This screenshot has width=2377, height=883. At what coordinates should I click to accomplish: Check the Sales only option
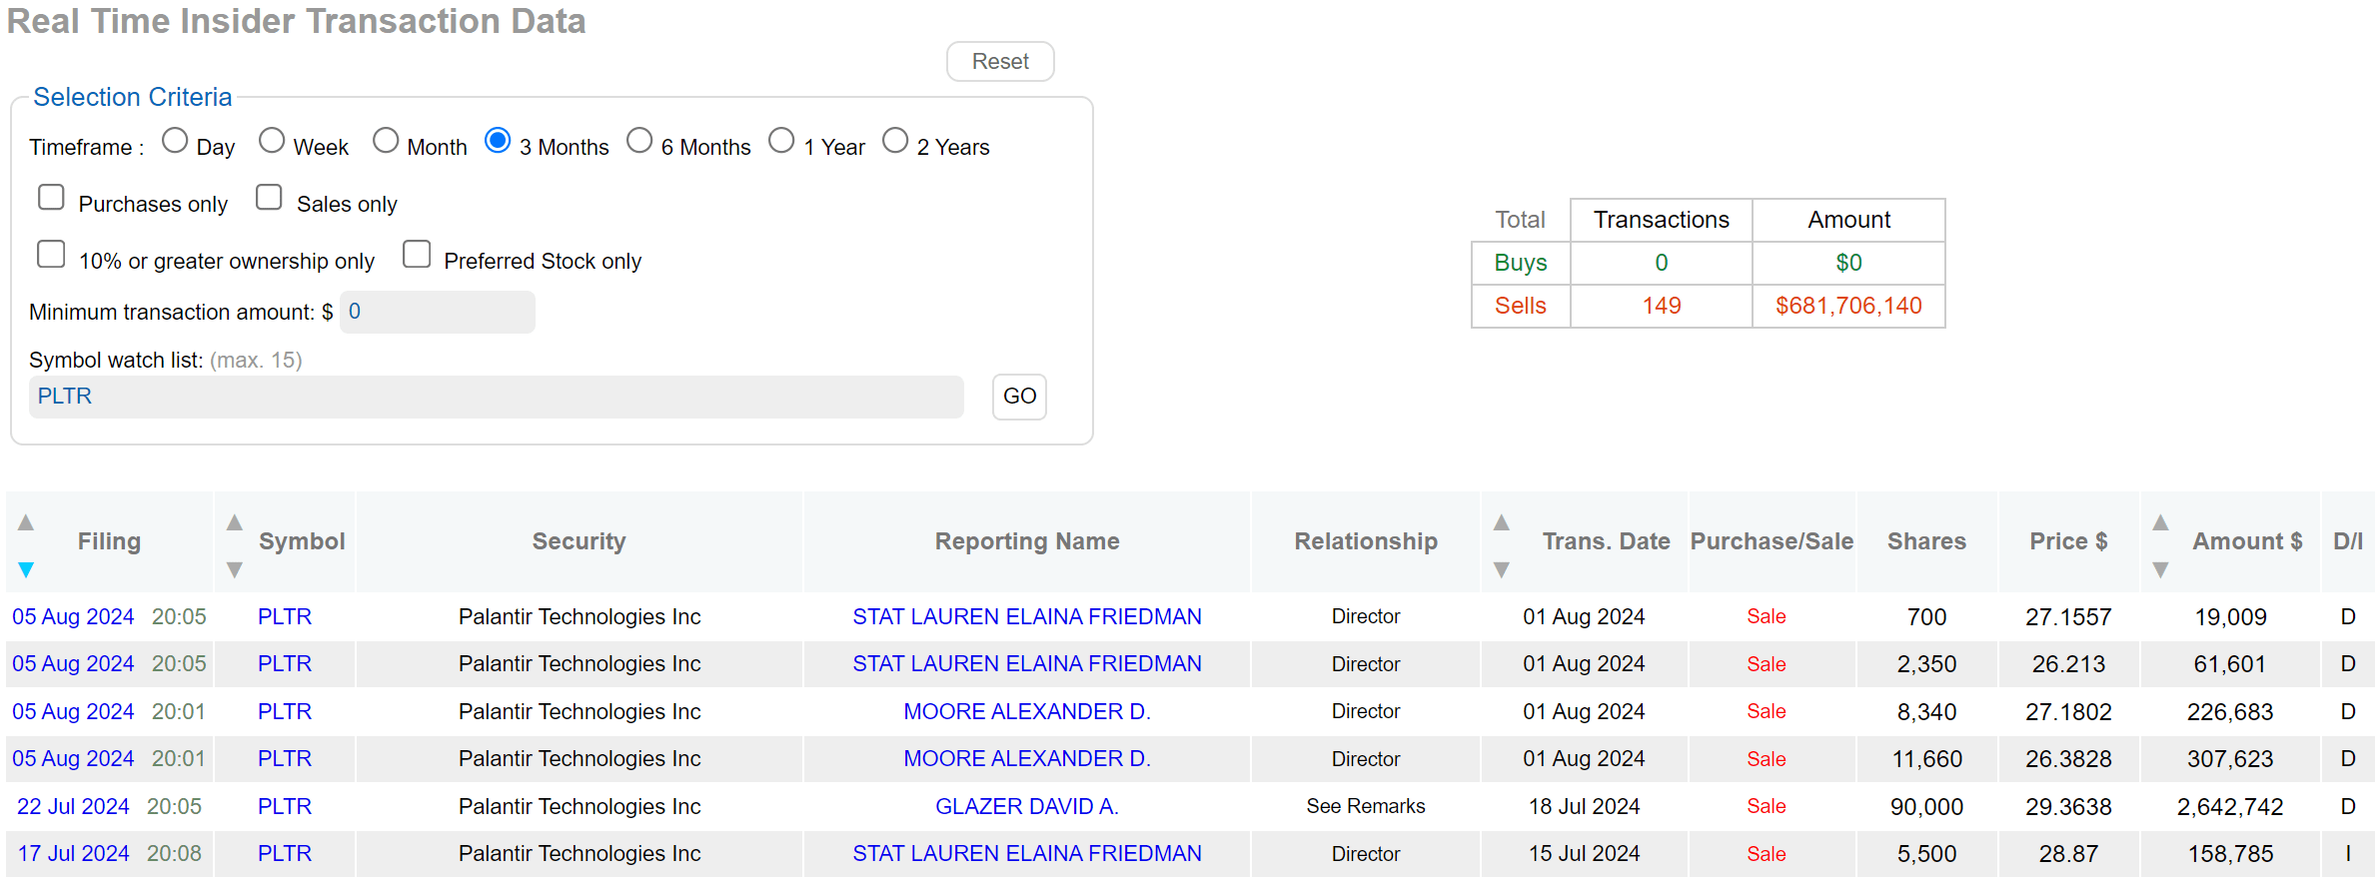tap(269, 198)
